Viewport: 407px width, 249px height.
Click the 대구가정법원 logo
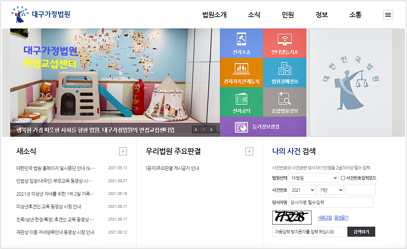40,15
